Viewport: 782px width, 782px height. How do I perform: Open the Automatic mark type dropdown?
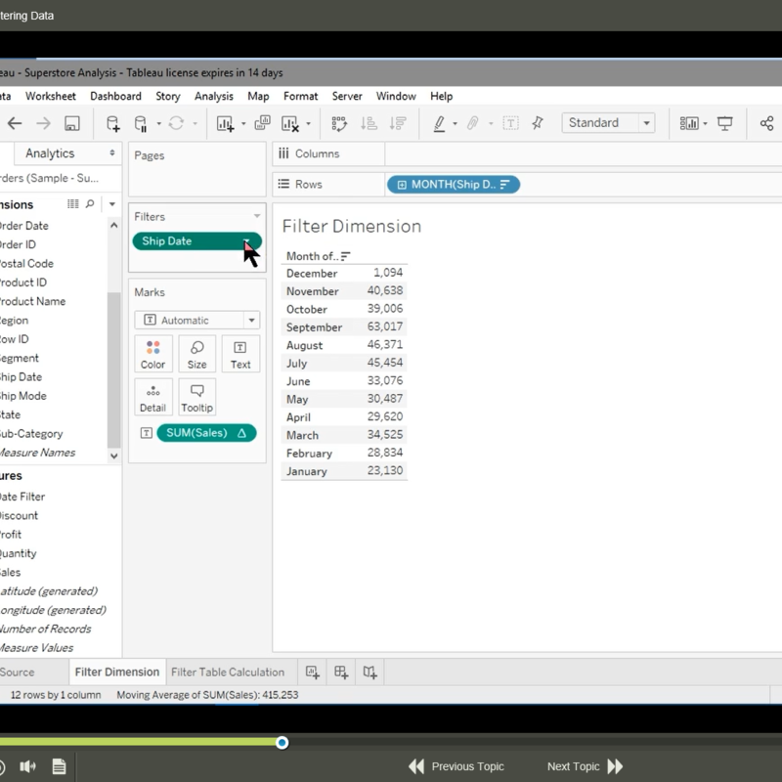tap(251, 321)
